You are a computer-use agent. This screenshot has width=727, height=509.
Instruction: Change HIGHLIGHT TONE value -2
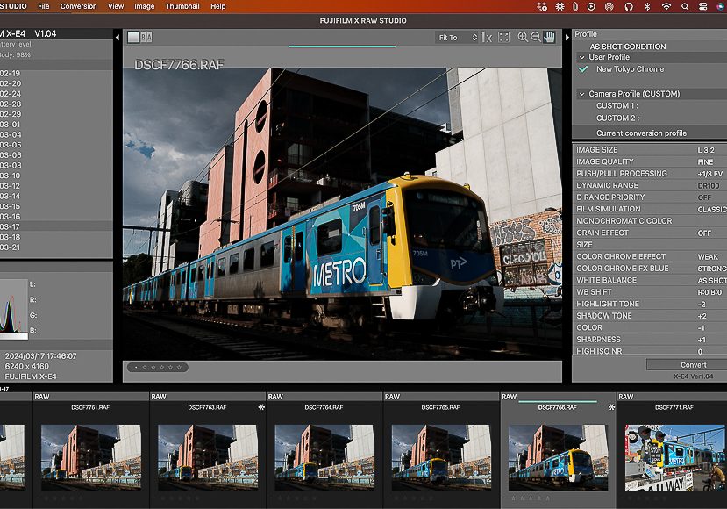(702, 304)
